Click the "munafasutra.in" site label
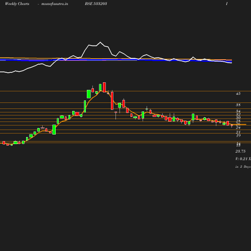Image resolution: width=251 pixels, height=251 pixels. click(x=55, y=4)
